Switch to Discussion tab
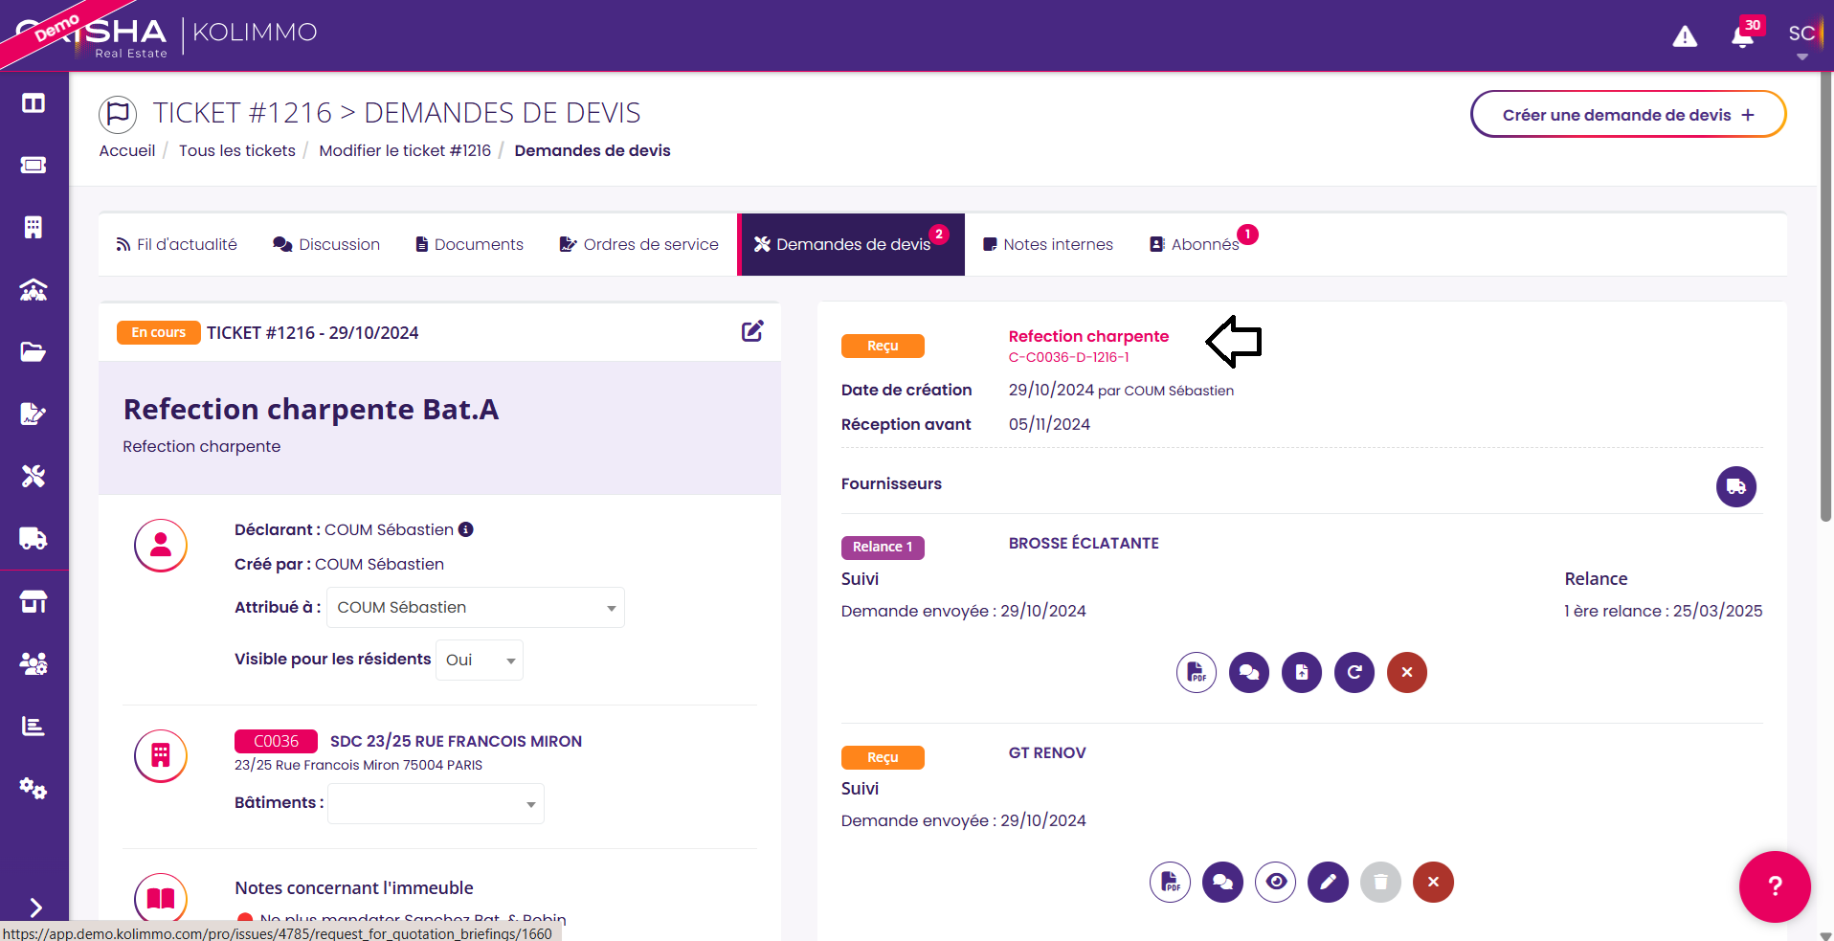This screenshot has height=941, width=1834. click(326, 244)
